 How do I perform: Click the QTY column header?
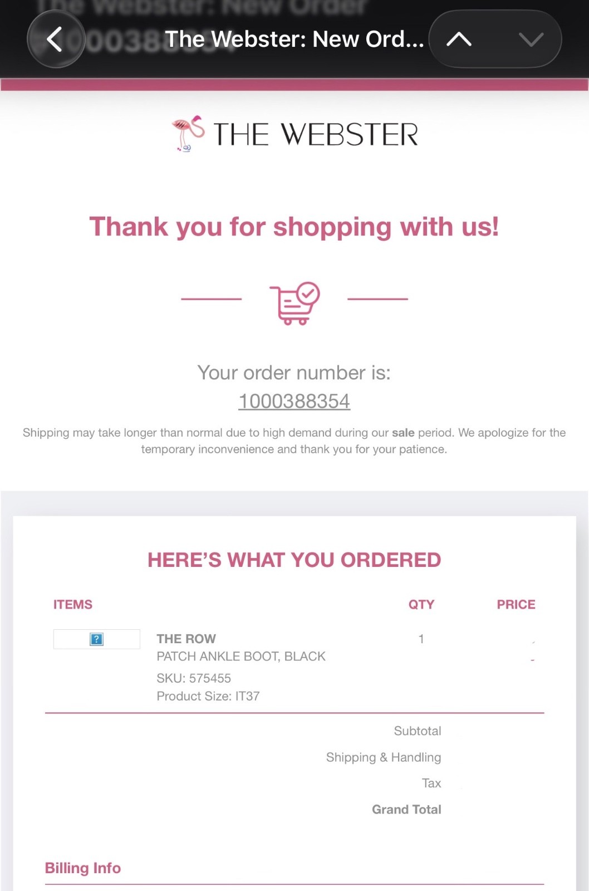click(x=421, y=604)
